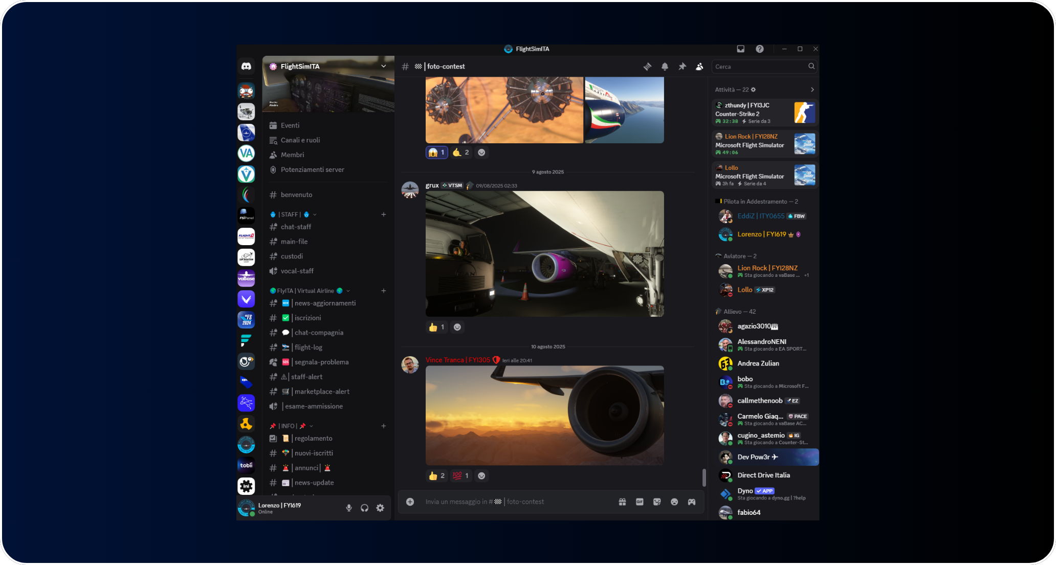
Task: Open the threads browser icon
Action: 647,66
